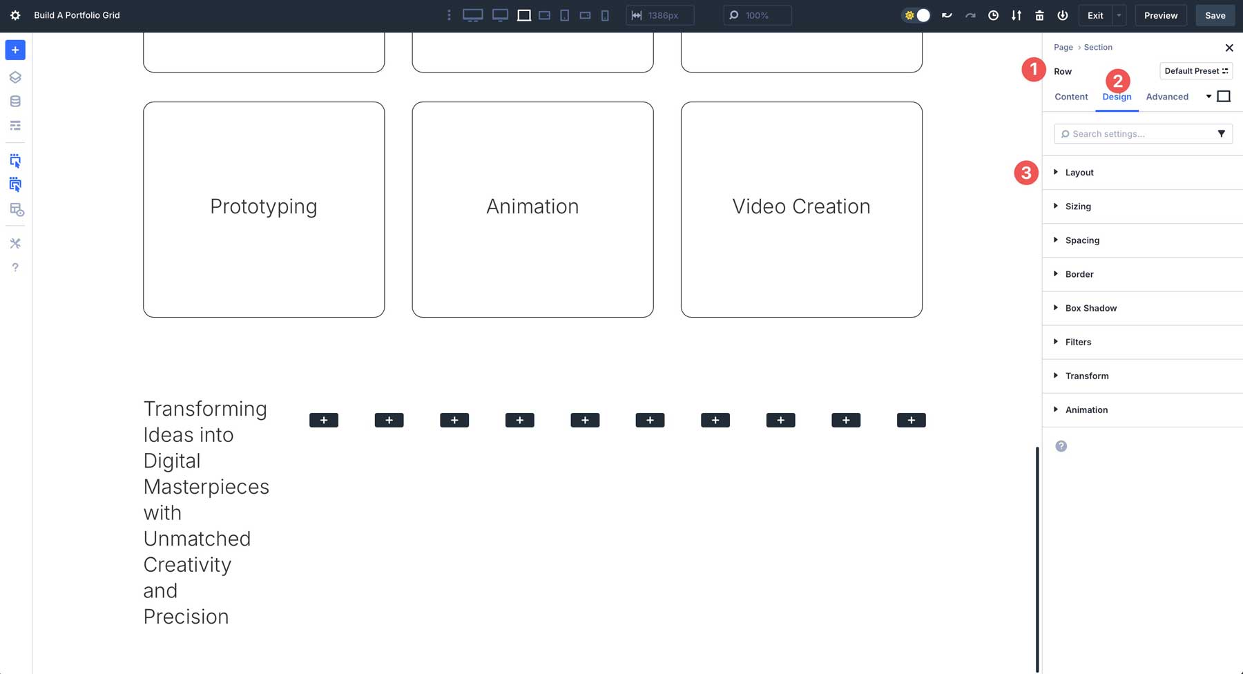Click the trash icon to clear layout

click(1039, 15)
